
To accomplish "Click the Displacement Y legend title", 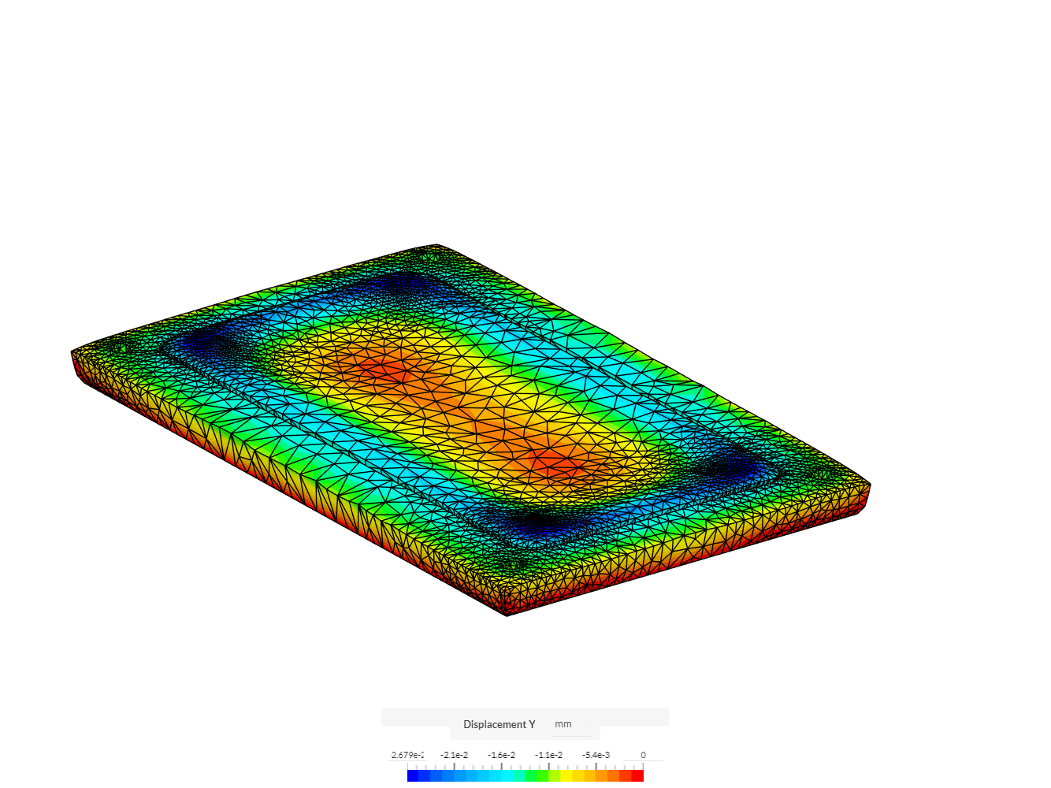I will 498,724.
